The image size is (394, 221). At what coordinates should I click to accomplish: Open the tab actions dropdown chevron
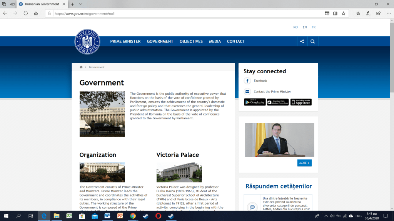(80, 4)
